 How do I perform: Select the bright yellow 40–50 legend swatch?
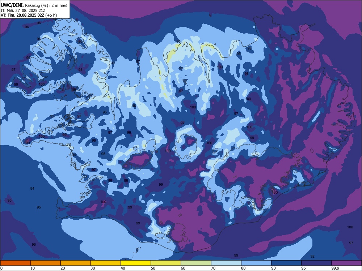click(136, 263)
